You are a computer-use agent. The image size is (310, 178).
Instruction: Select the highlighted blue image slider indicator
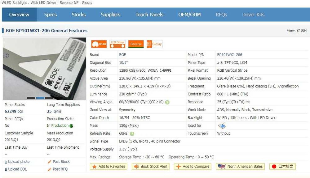40,98
